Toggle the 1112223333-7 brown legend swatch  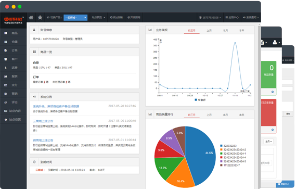click(221, 165)
